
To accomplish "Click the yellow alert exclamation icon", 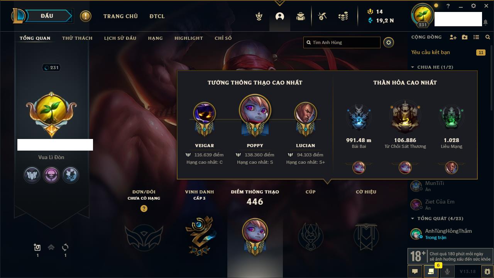I will pos(86,16).
